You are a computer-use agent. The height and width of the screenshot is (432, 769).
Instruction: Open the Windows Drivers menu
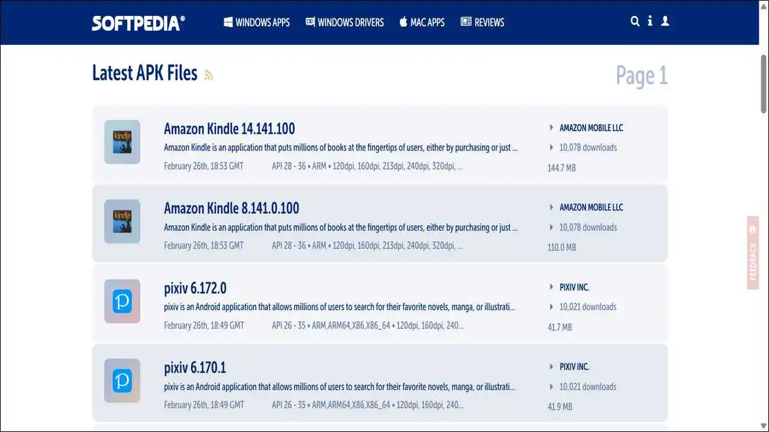345,22
